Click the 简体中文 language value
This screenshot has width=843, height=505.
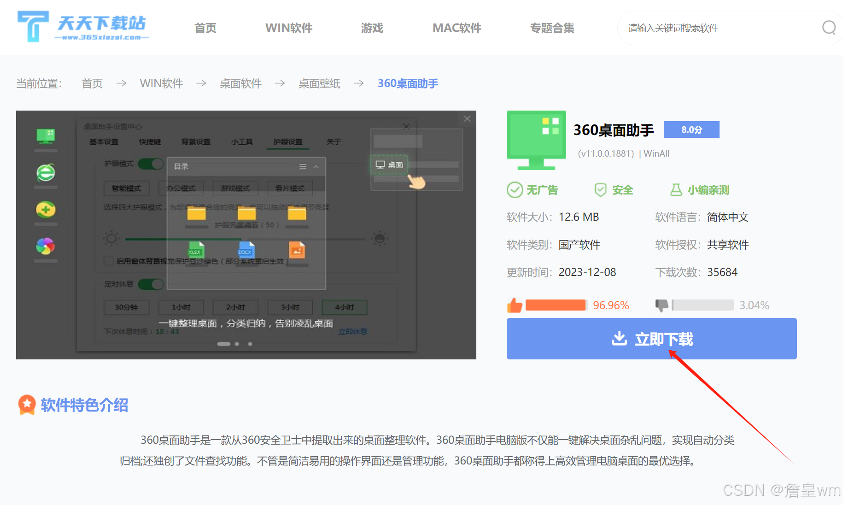728,217
